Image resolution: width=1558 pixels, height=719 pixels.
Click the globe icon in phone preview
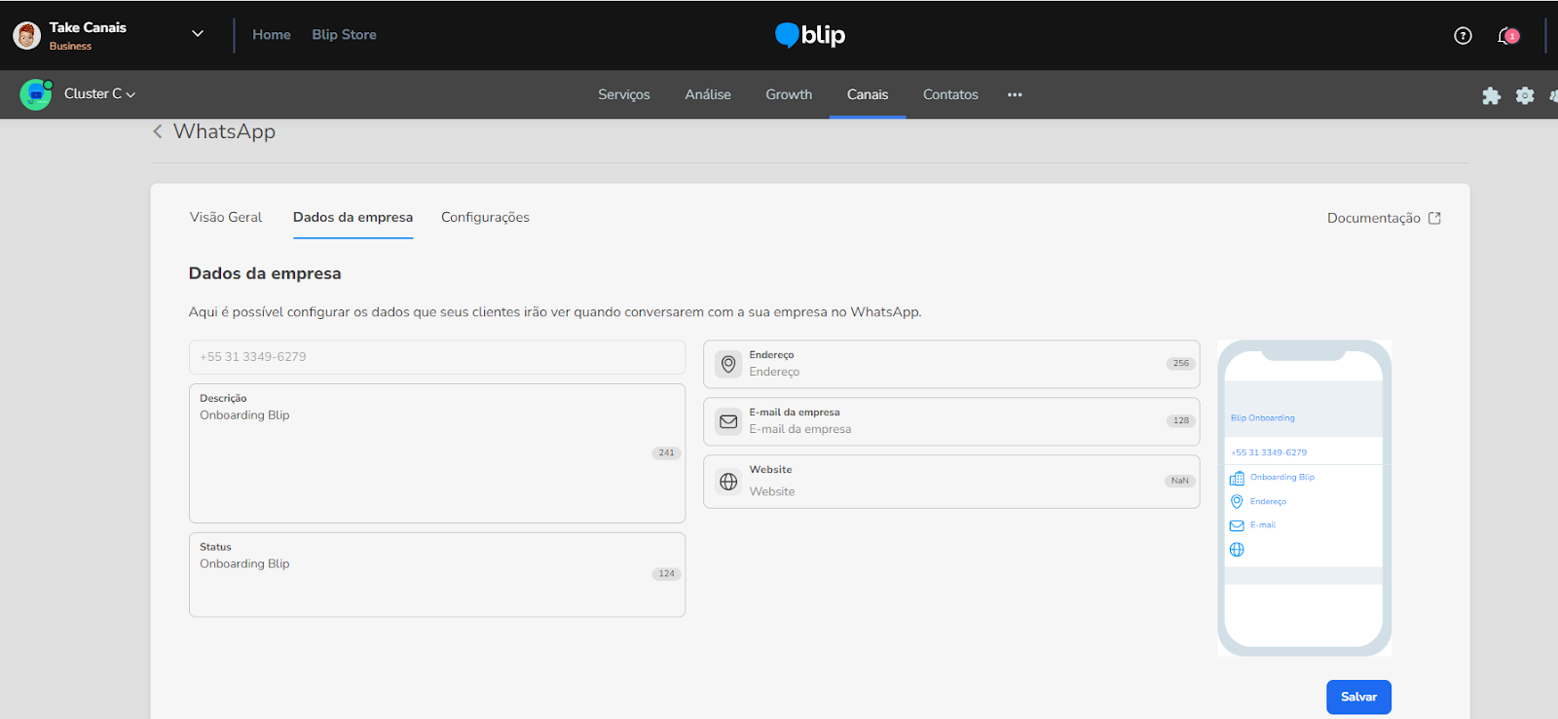click(x=1237, y=550)
